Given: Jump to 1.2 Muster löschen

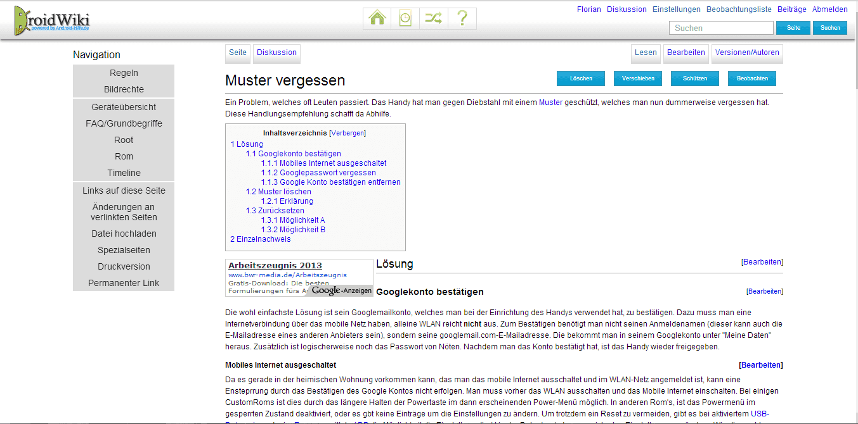Looking at the screenshot, I should pos(278,192).
